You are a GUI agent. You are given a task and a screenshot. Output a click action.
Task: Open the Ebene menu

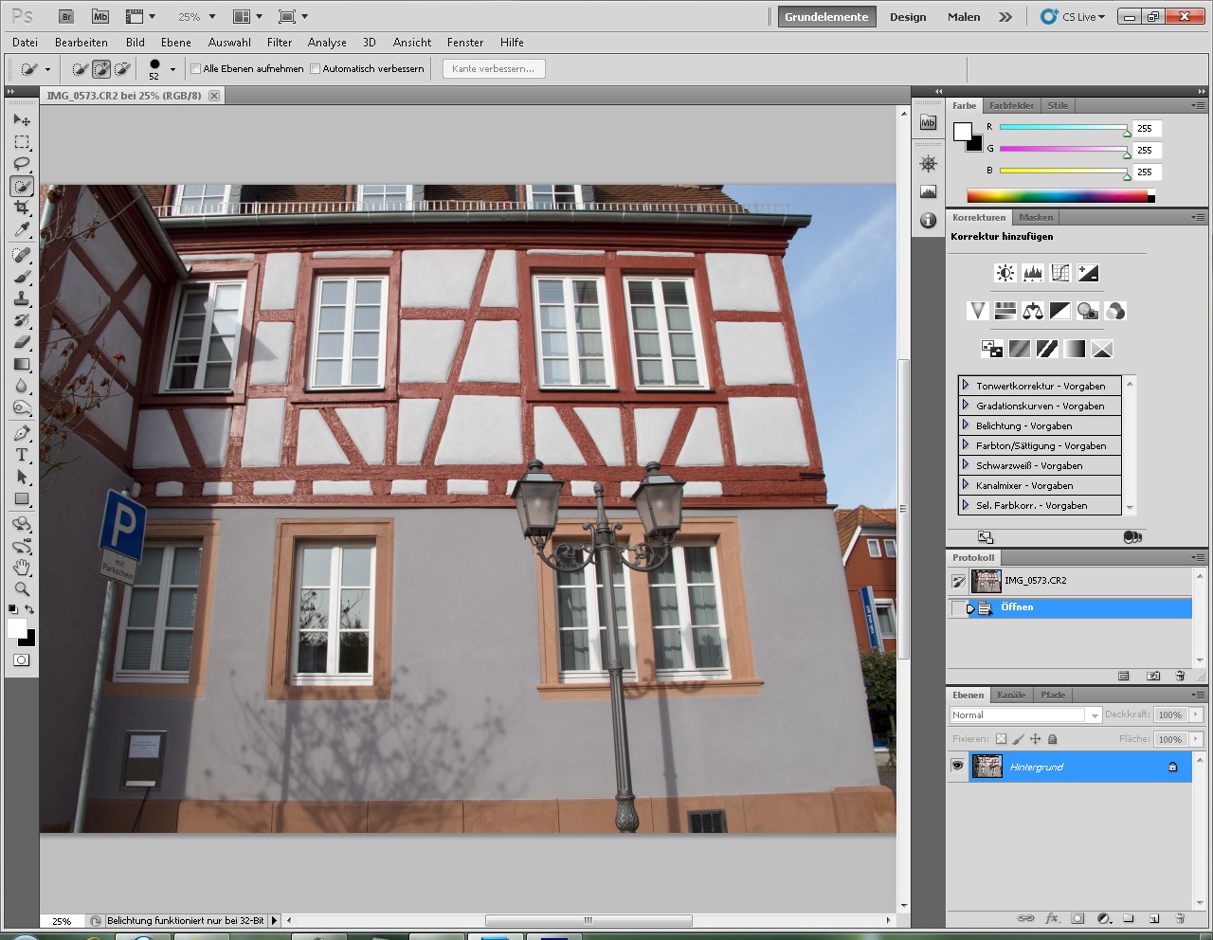coord(176,43)
